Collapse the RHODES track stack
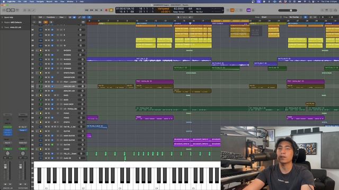Viewport: 339px width, 190px height. [x=37, y=51]
